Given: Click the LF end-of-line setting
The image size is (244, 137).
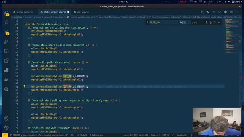Looking at the screenshot, I should pos(173,135).
